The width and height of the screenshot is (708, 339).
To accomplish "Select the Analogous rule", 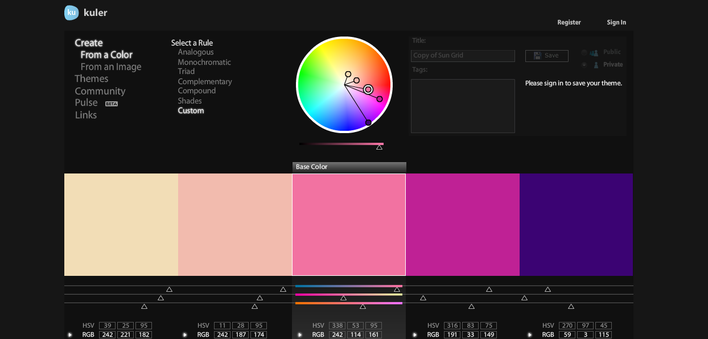I will pyautogui.click(x=196, y=52).
